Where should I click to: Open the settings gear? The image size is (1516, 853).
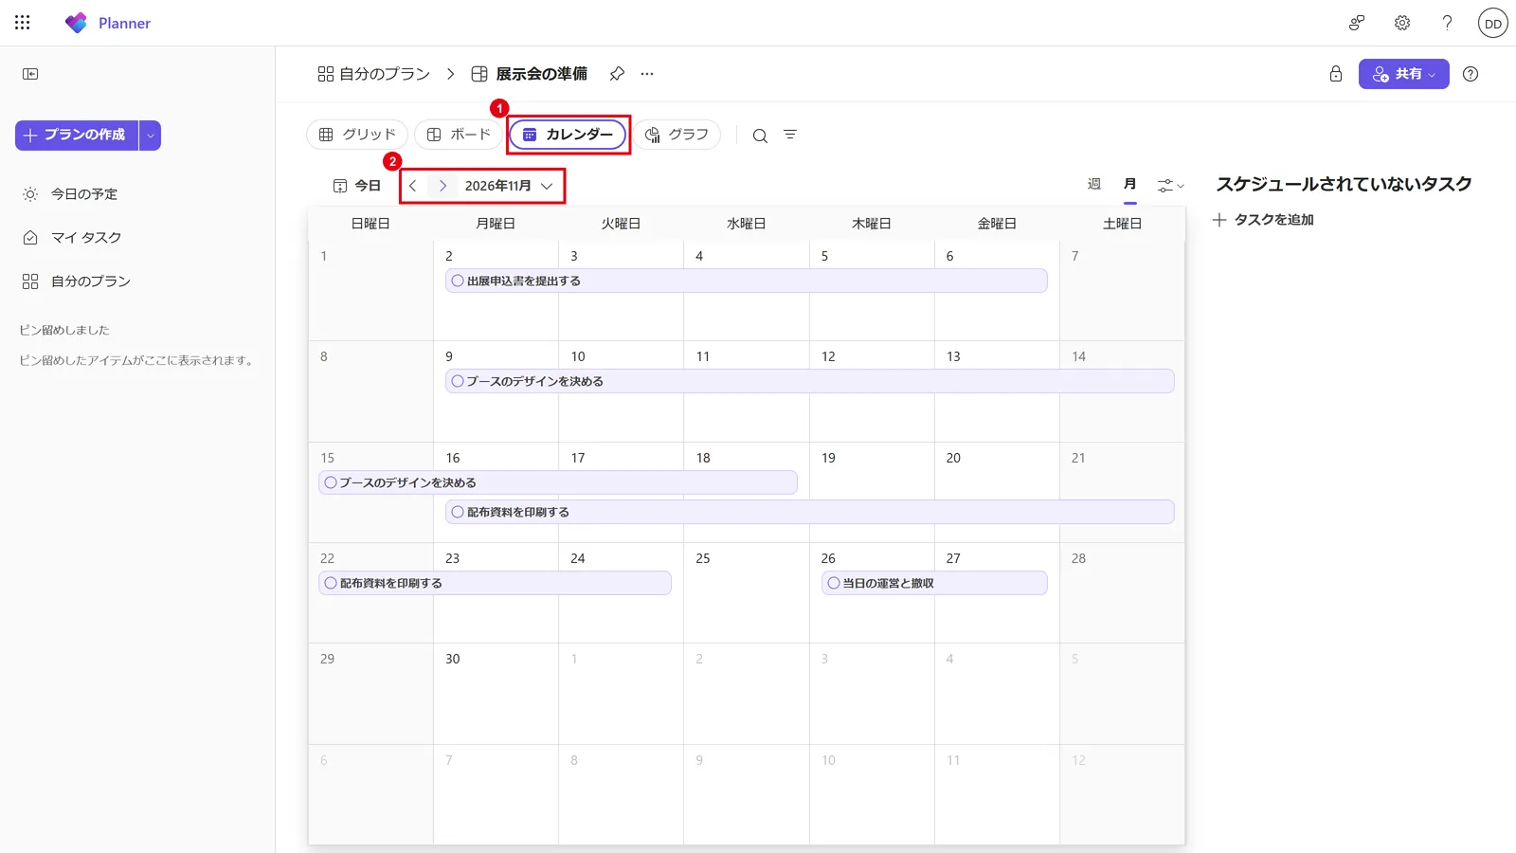pos(1402,23)
